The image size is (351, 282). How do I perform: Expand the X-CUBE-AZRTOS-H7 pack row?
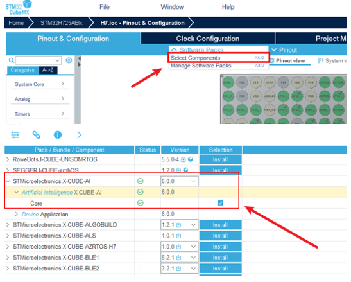(8, 247)
